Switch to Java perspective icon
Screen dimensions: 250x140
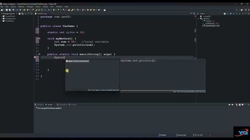246,10
